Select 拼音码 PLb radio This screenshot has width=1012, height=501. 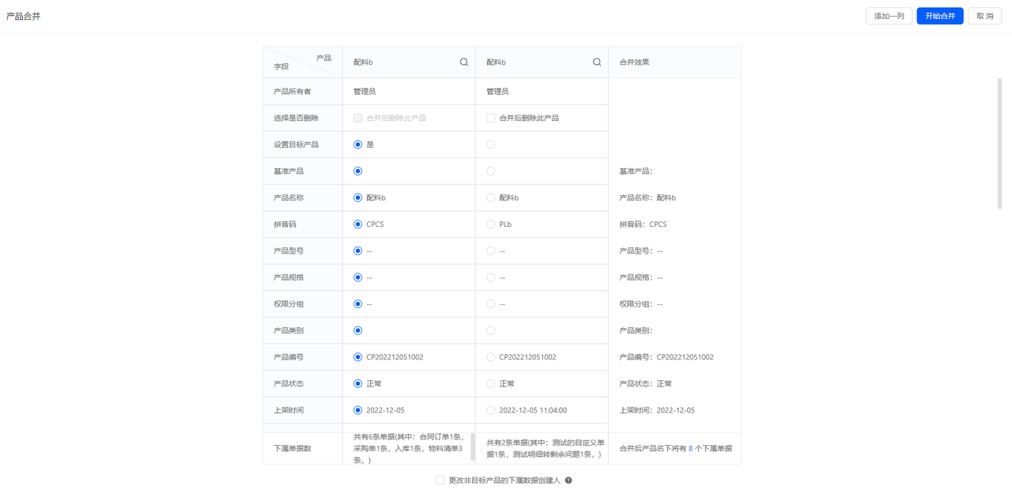(x=491, y=224)
